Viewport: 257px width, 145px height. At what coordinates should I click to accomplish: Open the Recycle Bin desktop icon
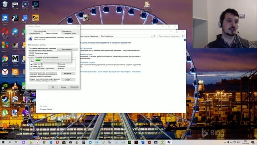pos(5,5)
